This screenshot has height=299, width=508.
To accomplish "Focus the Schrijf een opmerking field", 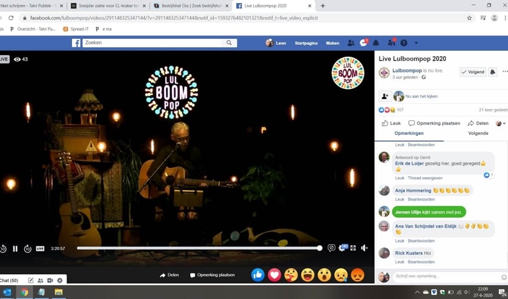I will pos(446,277).
